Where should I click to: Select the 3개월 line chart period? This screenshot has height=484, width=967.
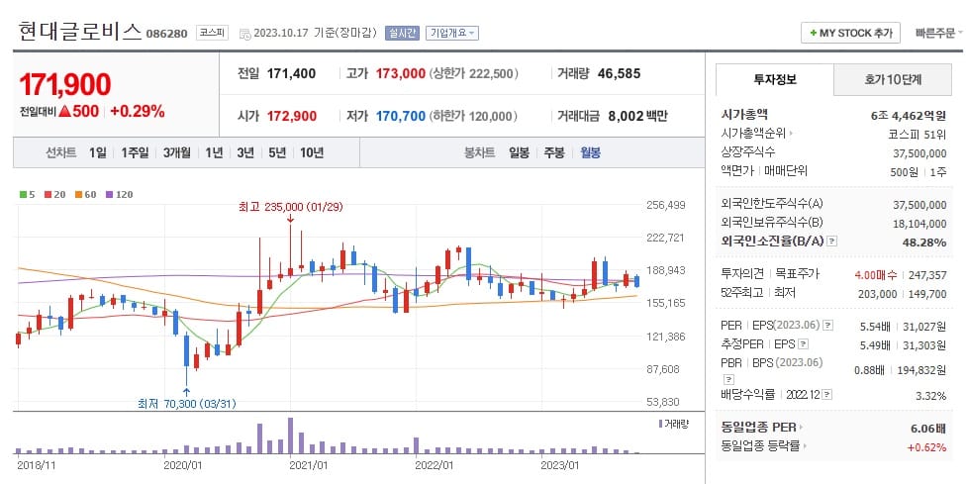(177, 152)
